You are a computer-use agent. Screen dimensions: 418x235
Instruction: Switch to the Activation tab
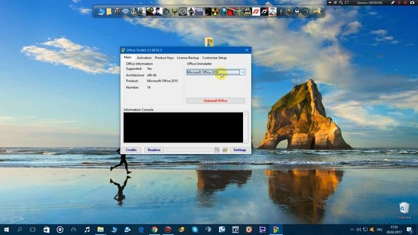[x=144, y=57]
